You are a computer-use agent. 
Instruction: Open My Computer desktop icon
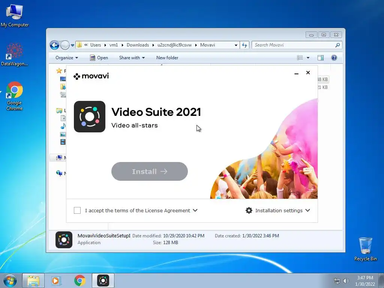click(15, 16)
